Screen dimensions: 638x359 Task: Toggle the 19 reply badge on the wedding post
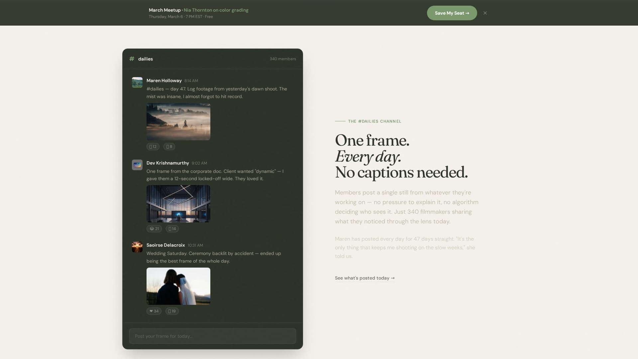172,311
